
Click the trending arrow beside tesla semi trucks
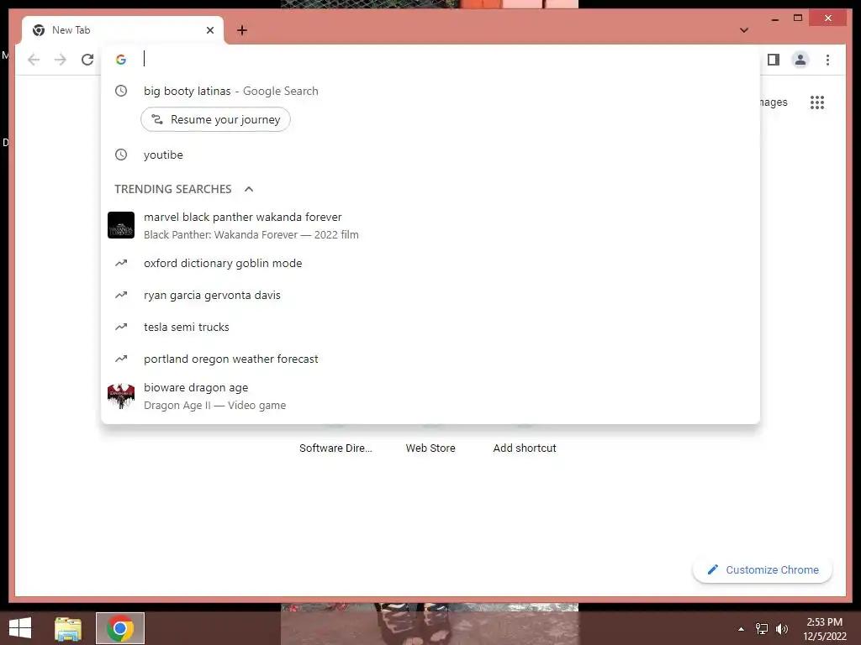click(x=121, y=327)
